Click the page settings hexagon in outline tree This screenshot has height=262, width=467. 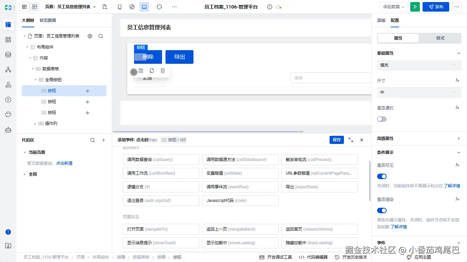point(90,36)
